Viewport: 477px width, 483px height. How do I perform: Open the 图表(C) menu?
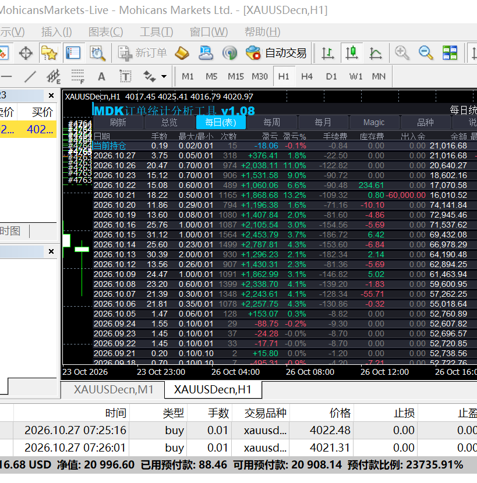106,32
